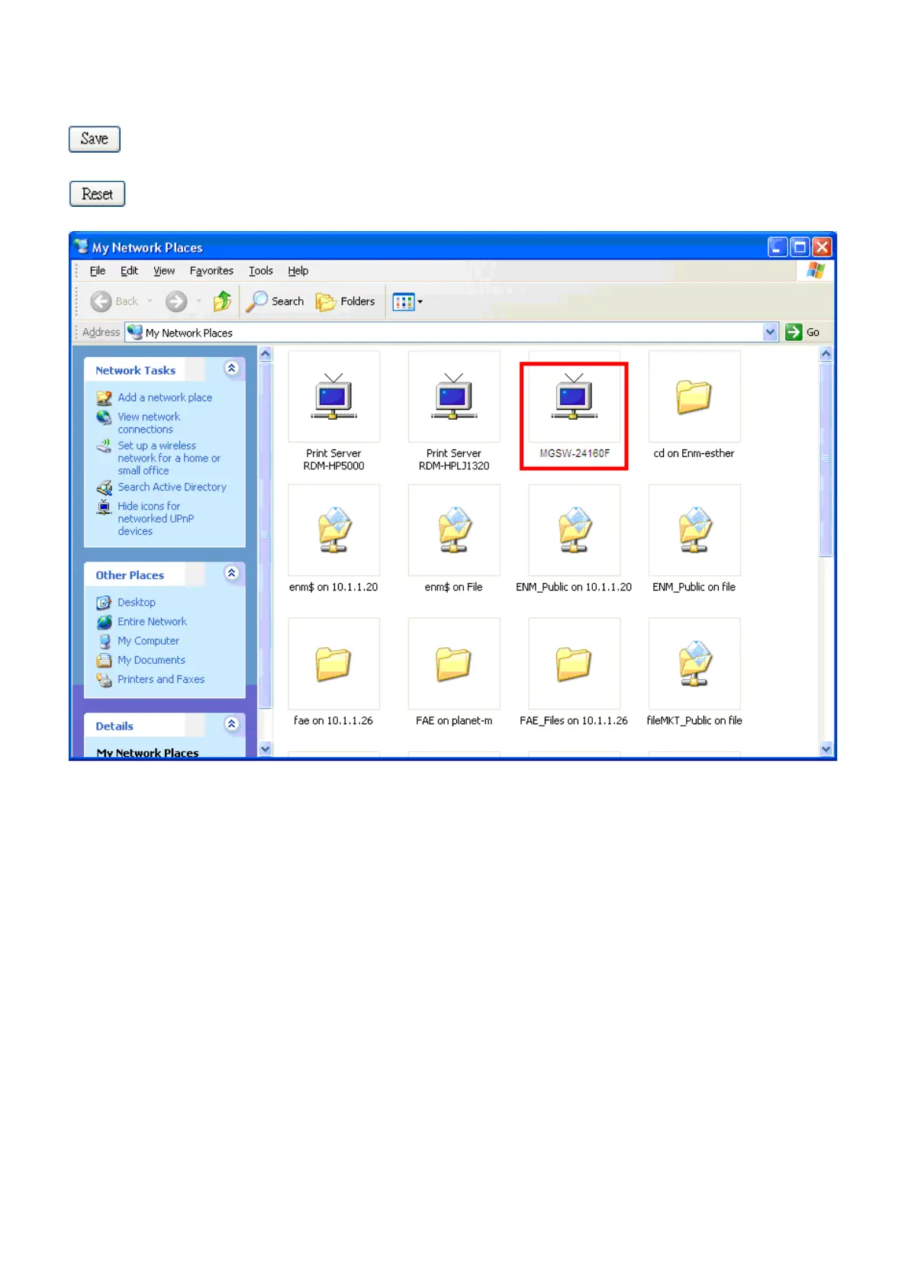908x1285 pixels.
Task: Open Desktop in Other Places
Action: (137, 602)
